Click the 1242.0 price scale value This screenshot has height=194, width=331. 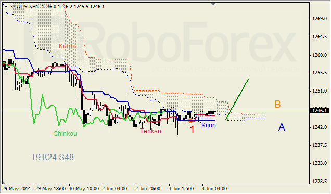[x=320, y=127]
